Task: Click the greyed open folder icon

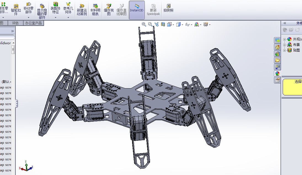Action: [291, 30]
